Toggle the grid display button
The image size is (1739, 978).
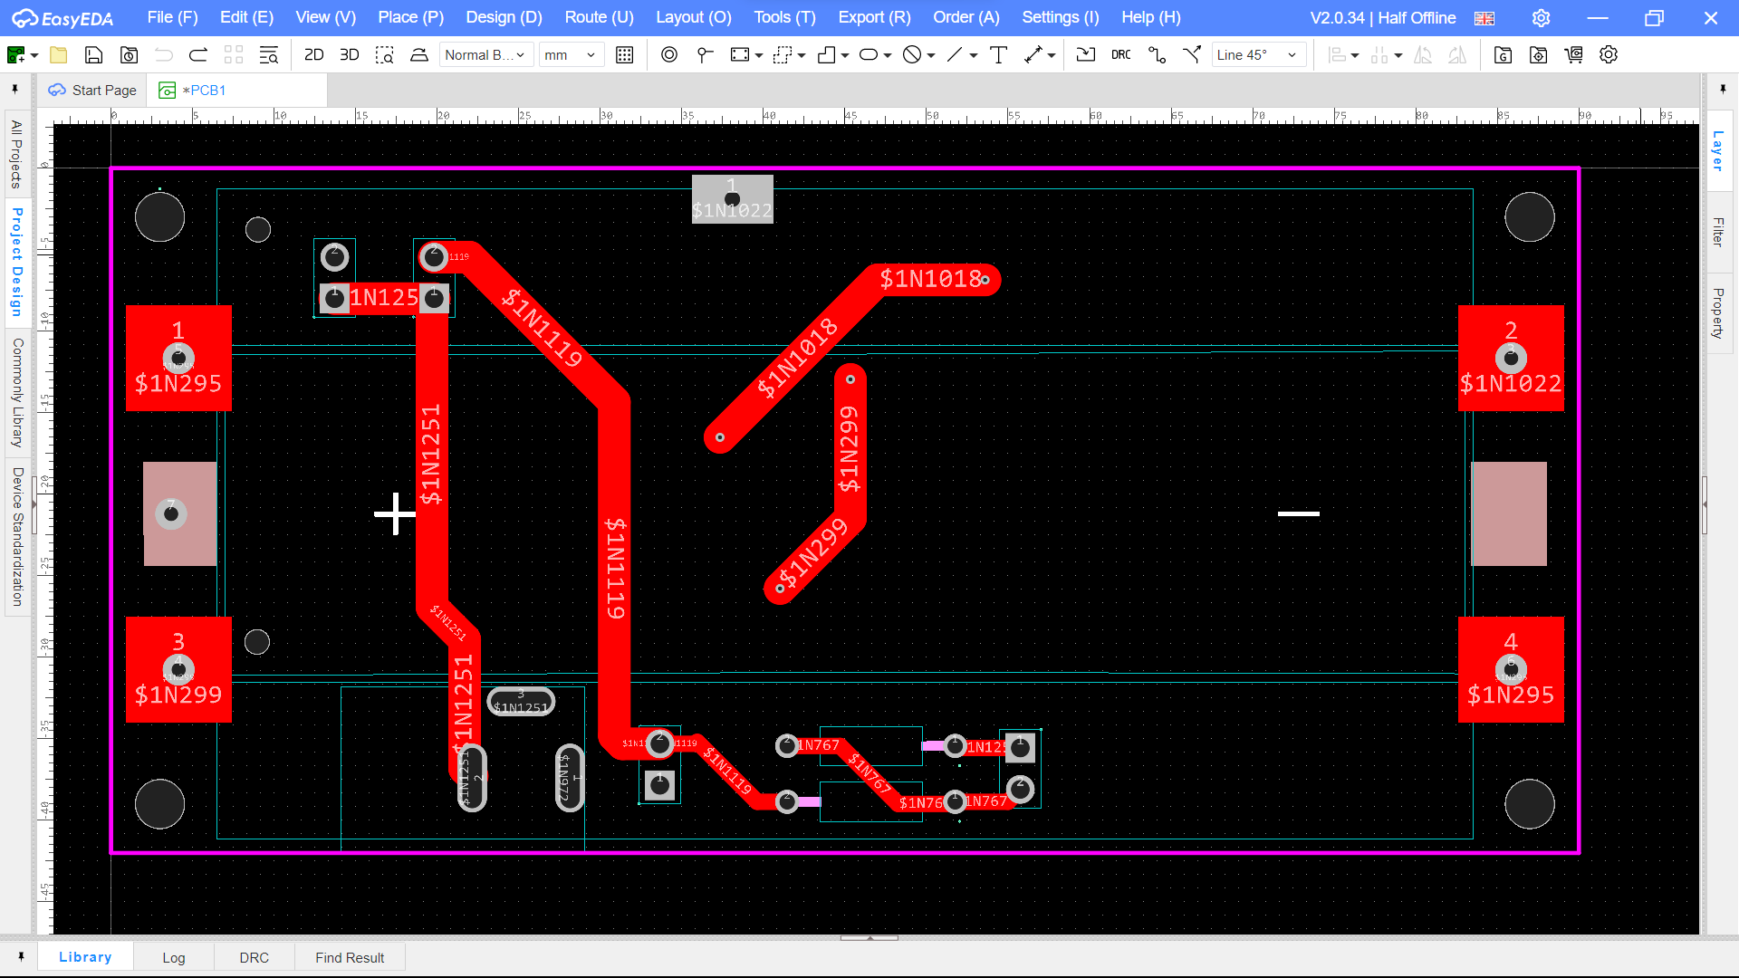coord(624,55)
